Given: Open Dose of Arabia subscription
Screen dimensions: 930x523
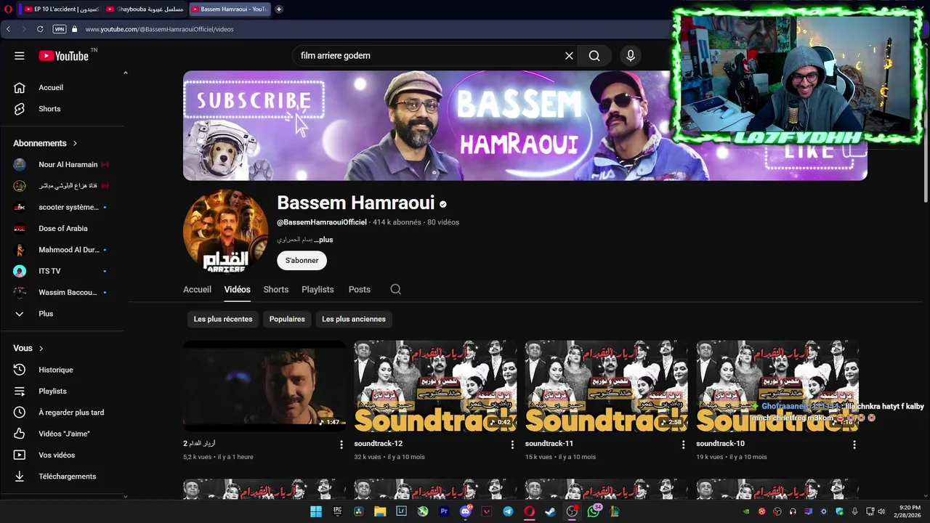Looking at the screenshot, I should click(65, 229).
